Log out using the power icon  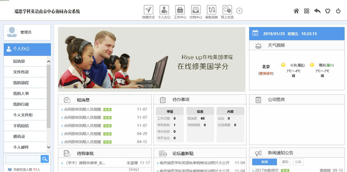[338, 11]
